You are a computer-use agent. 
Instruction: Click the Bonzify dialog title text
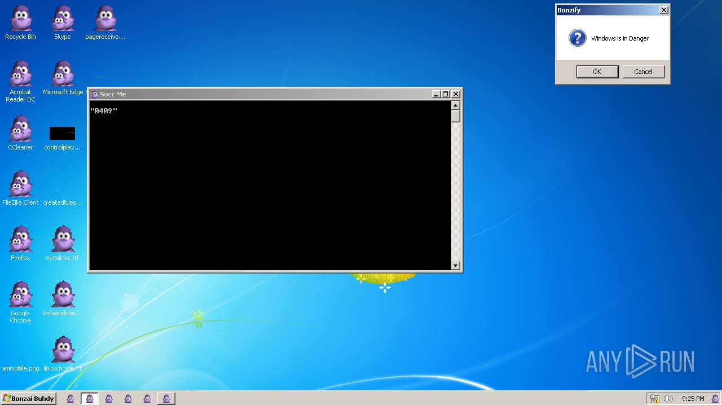pyautogui.click(x=569, y=10)
